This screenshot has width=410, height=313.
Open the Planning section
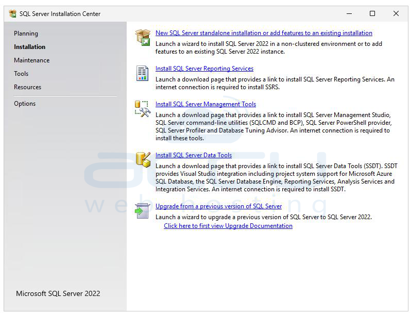[x=26, y=34]
